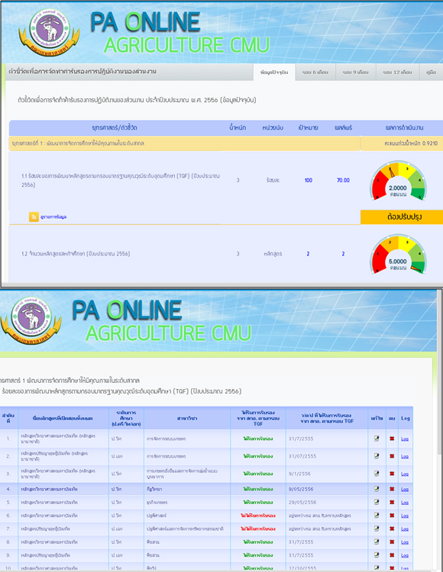
Task: Click the 2.0000 score gauge
Action: [x=398, y=181]
